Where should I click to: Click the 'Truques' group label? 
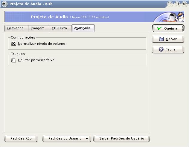click(x=18, y=54)
